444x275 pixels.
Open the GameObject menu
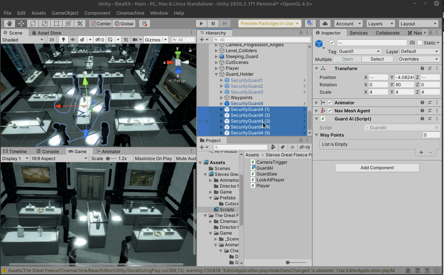point(65,13)
